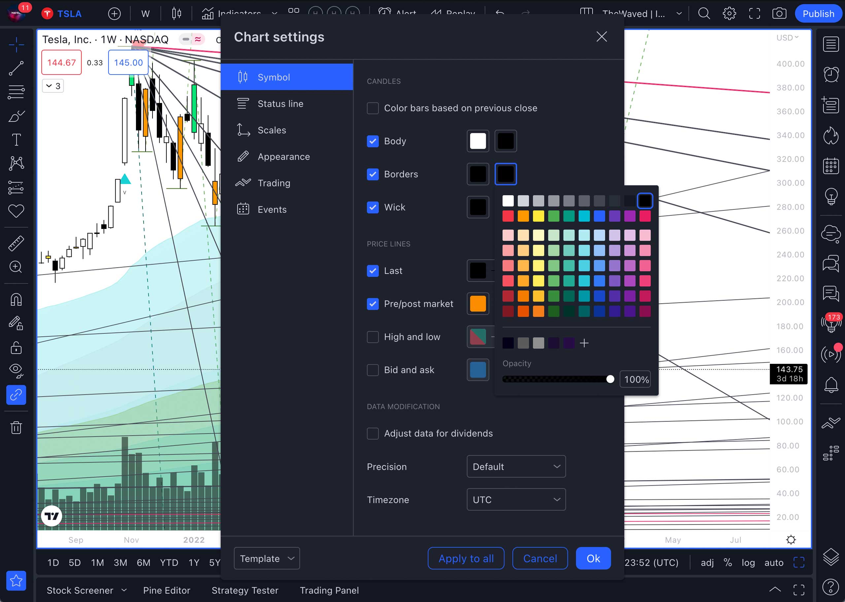
Task: Toggle magnet mode in left toolbar
Action: (x=16, y=299)
